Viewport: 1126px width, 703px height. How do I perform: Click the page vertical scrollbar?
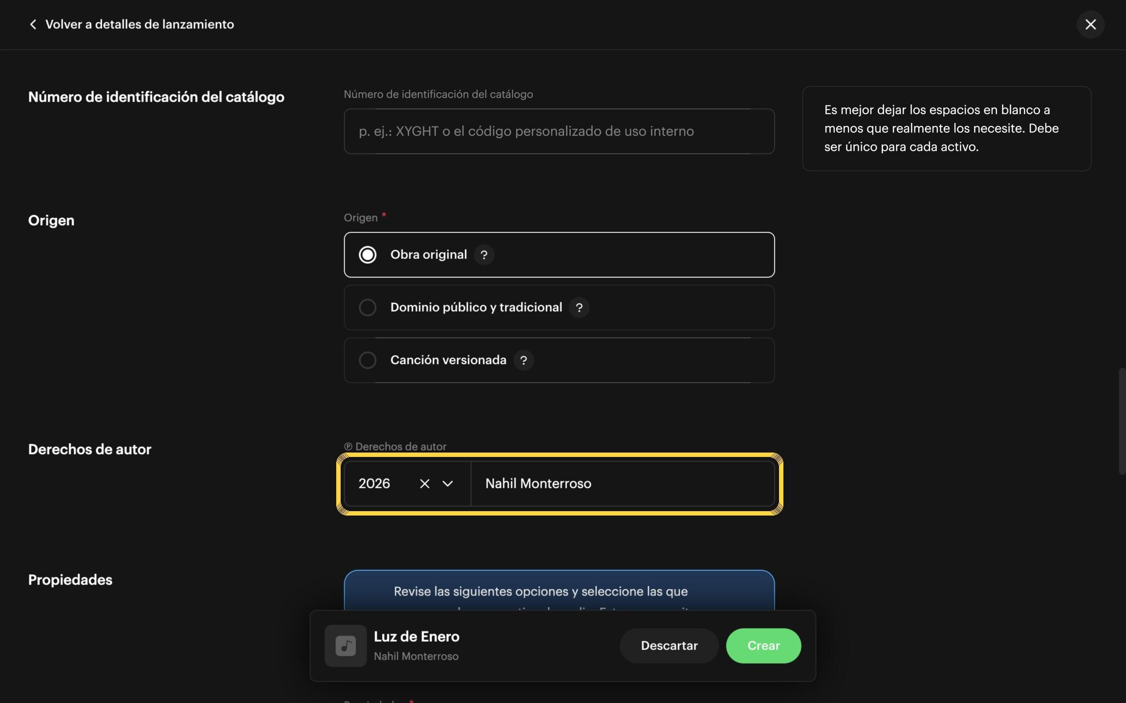1122,421
